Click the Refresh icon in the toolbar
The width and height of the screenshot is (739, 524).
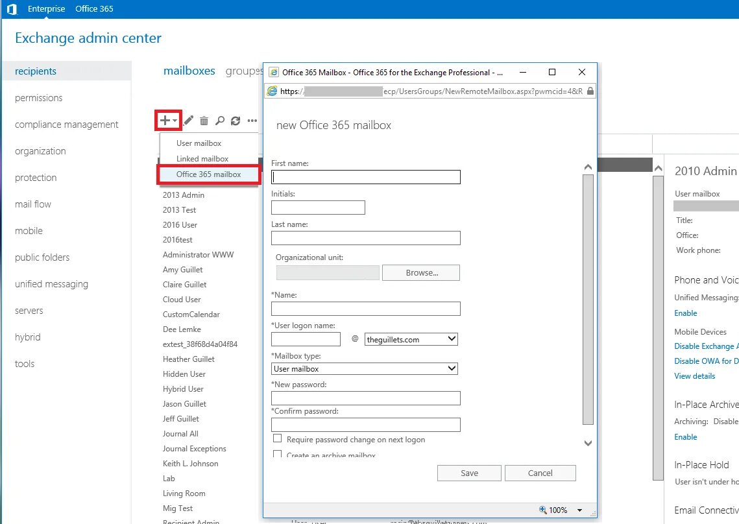(236, 120)
